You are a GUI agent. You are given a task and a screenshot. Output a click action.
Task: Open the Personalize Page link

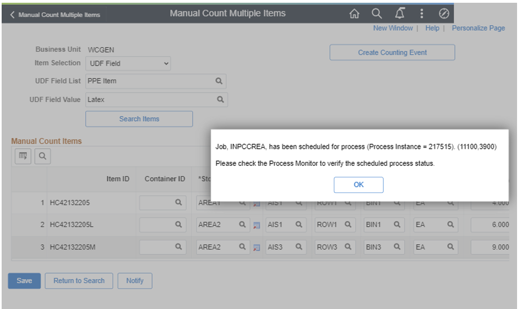pyautogui.click(x=478, y=28)
